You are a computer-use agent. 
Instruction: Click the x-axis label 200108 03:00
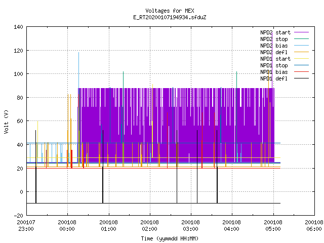(191, 226)
